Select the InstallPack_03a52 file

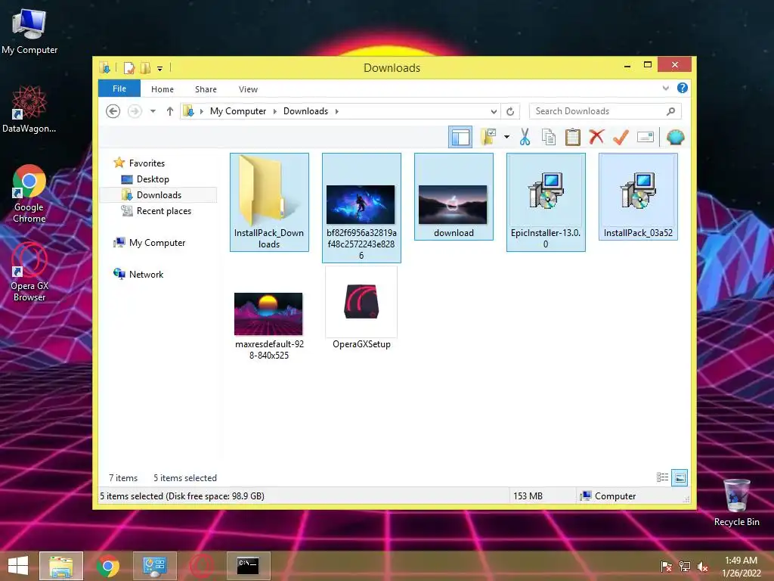(x=638, y=197)
